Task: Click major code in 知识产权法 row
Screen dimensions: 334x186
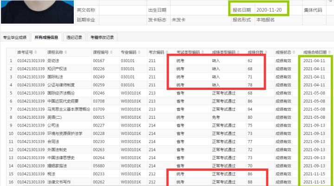Action: tap(128, 69)
